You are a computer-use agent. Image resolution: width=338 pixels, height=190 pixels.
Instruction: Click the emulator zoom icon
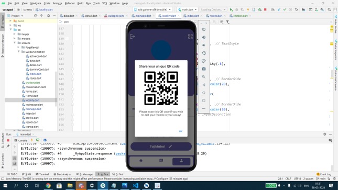click(204, 77)
